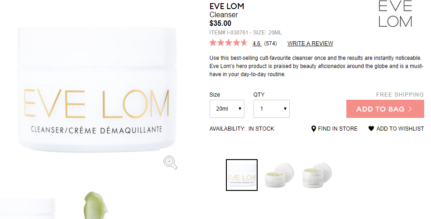Viewport: 431px width, 219px height.
Task: Click the heart icon for wishlist
Action: [371, 128]
